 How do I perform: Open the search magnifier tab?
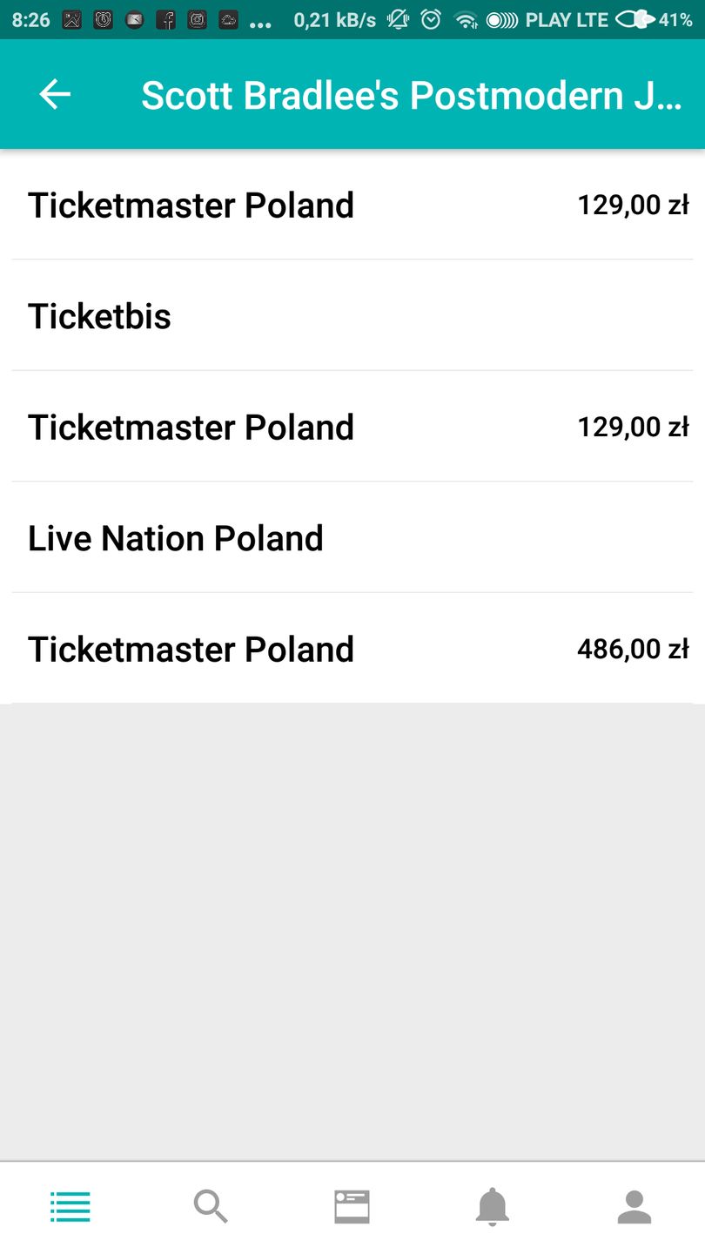coord(211,1207)
